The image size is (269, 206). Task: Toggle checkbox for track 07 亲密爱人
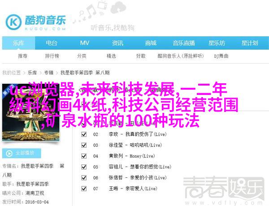click(x=84, y=189)
